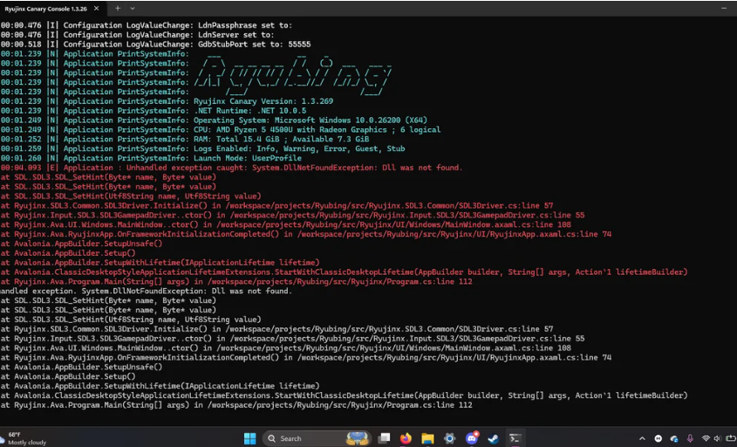Click the 'Operating System: Microsoft Windows' line
This screenshot has width=737, height=447.
214,120
